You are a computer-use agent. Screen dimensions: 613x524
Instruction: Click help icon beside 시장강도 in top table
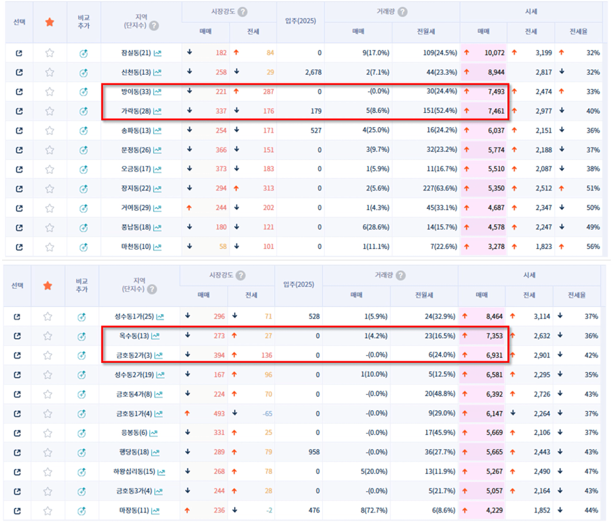click(242, 12)
